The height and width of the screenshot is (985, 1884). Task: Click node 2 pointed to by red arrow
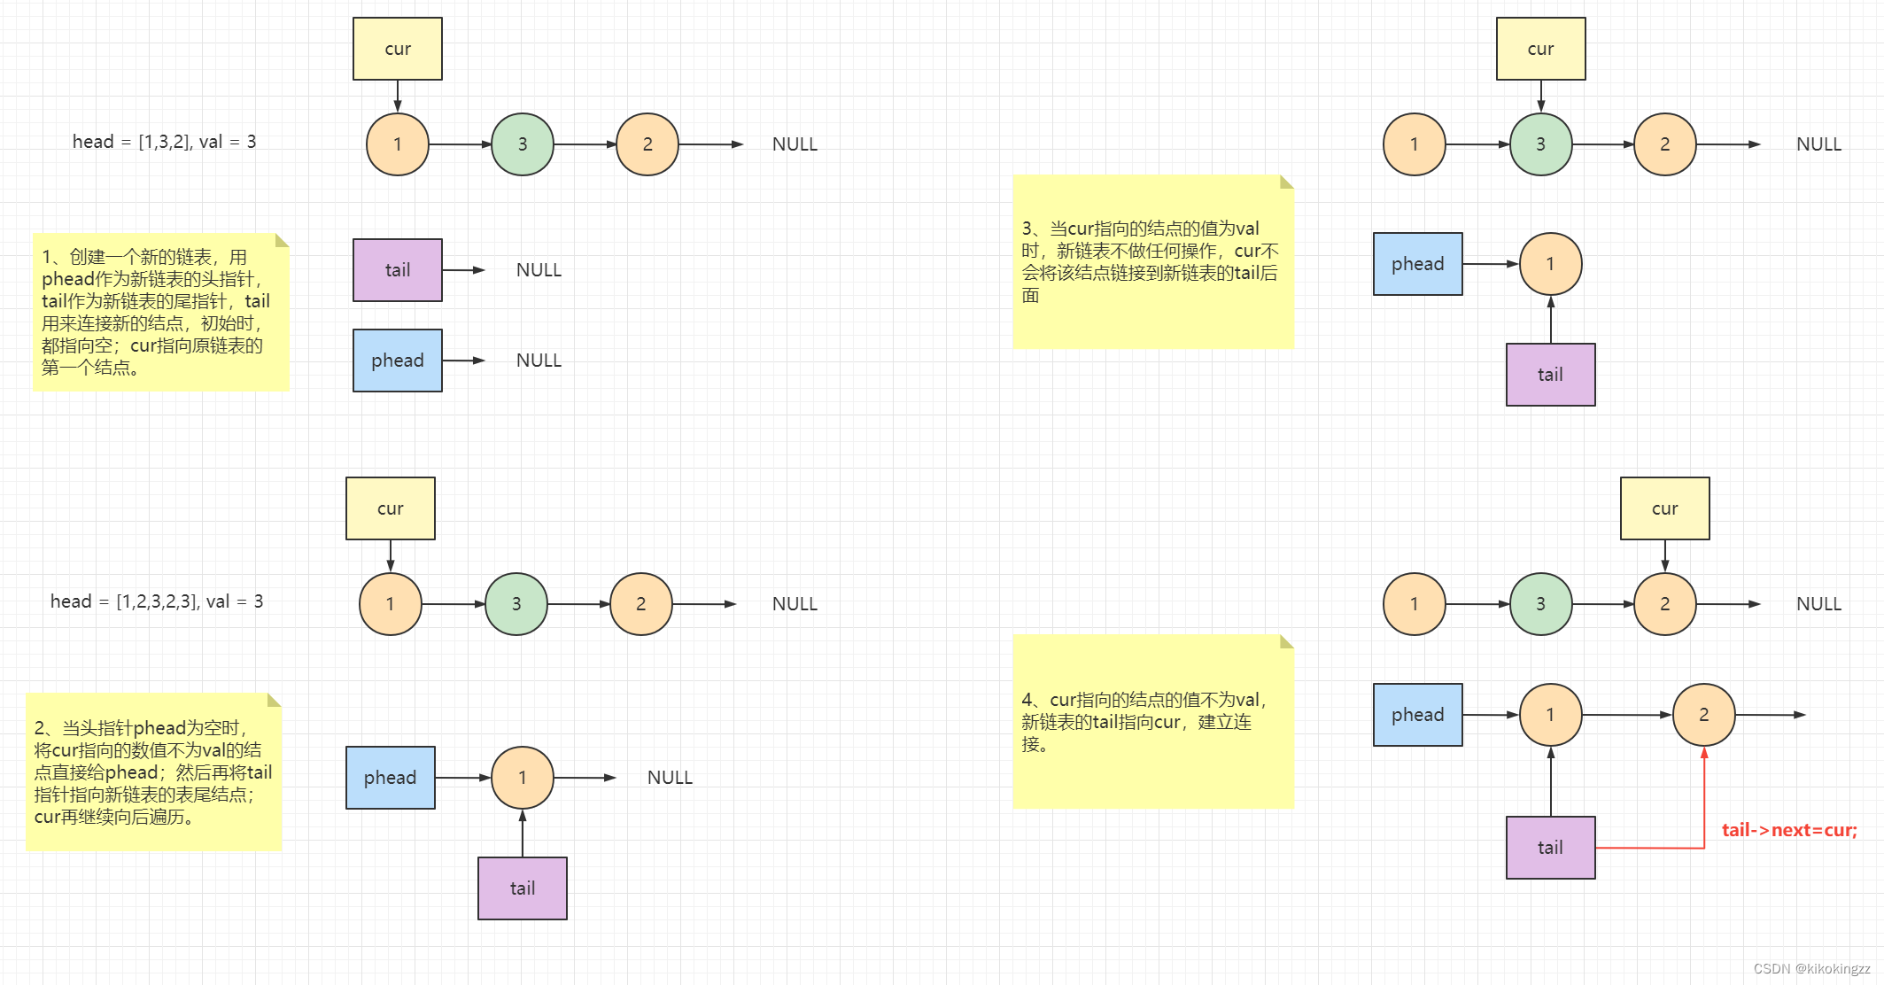1703,715
